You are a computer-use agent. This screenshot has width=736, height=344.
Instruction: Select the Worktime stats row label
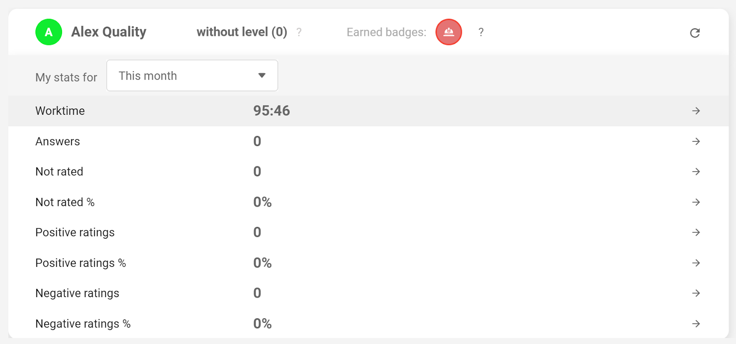tap(60, 111)
